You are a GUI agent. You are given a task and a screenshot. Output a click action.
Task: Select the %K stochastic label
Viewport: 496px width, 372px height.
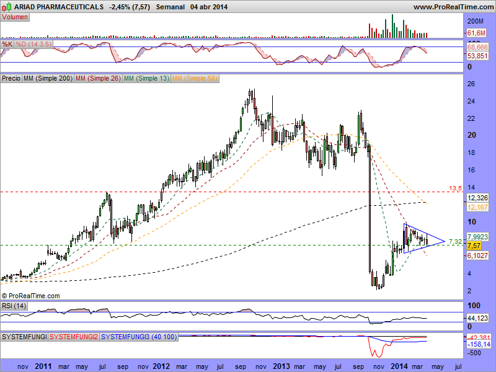(7, 44)
